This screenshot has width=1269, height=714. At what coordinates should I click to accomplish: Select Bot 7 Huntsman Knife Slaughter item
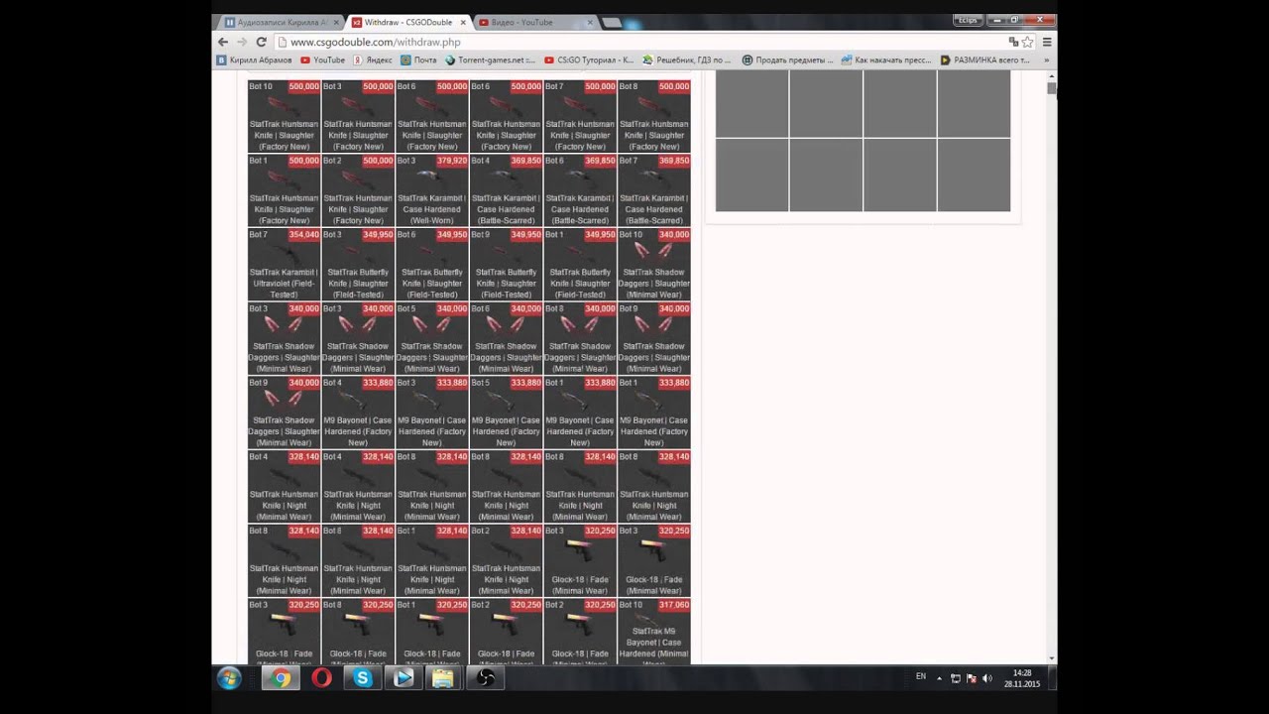click(580, 116)
